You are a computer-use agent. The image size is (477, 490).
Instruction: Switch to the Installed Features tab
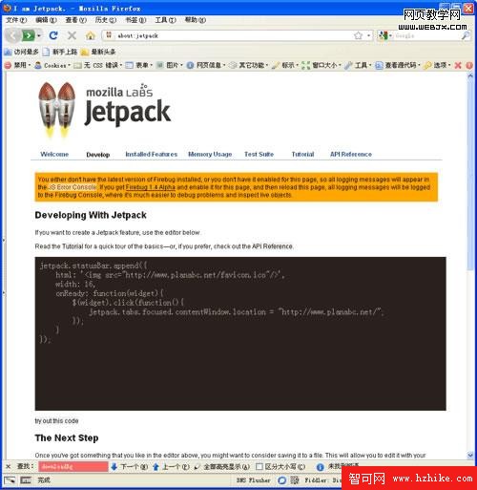[x=152, y=154]
